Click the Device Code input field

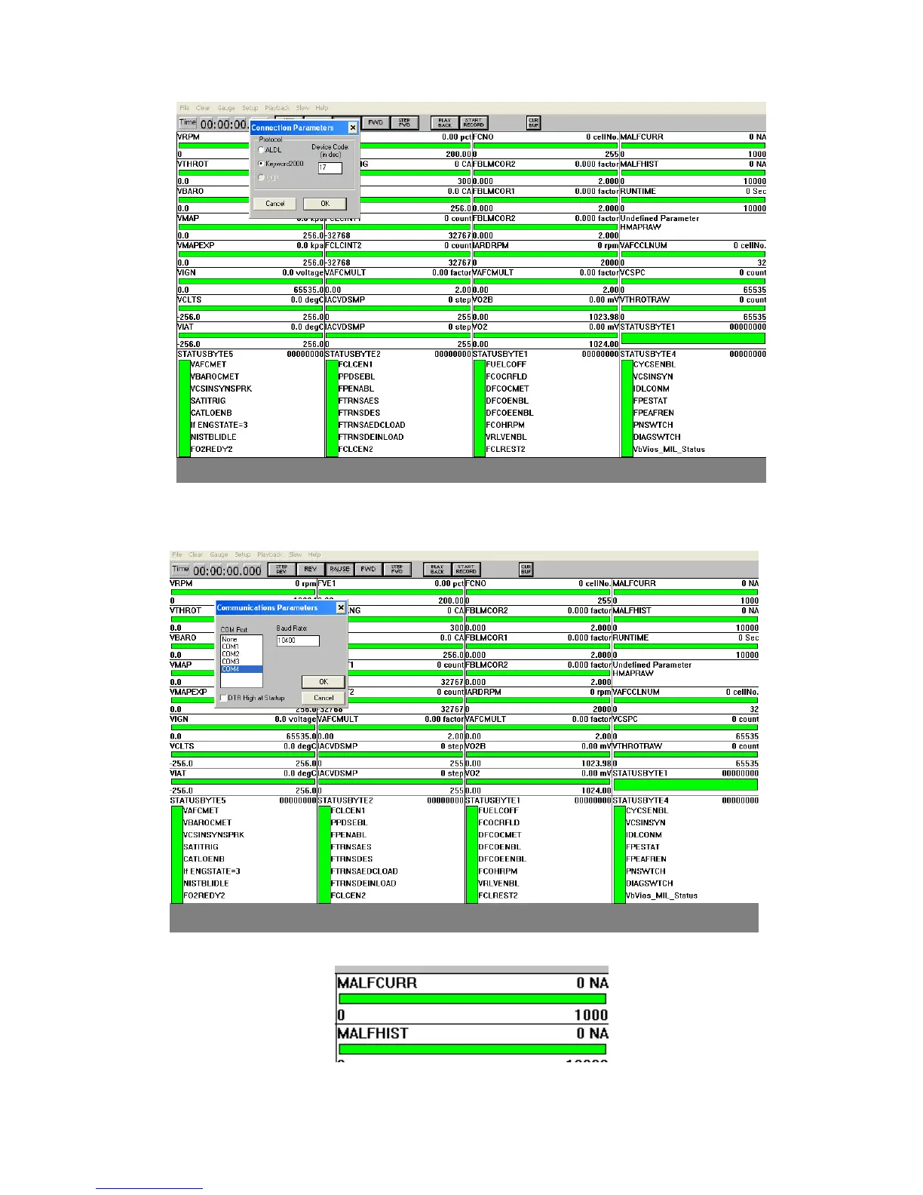tap(330, 168)
